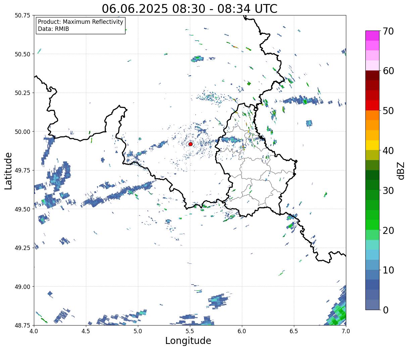The height and width of the screenshot is (349, 409).
Task: Click the latitude tick label 49.75
Action: [22, 170]
